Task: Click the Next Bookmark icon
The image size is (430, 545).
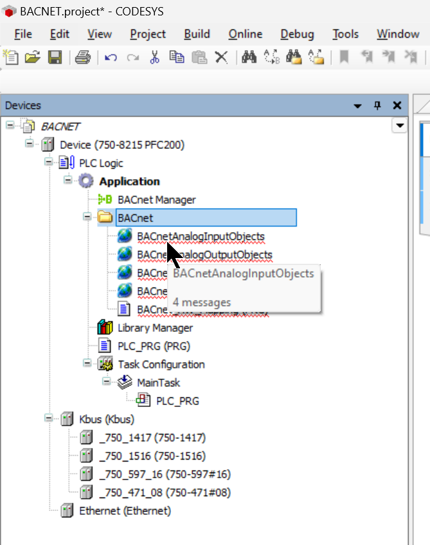Action: [x=389, y=56]
